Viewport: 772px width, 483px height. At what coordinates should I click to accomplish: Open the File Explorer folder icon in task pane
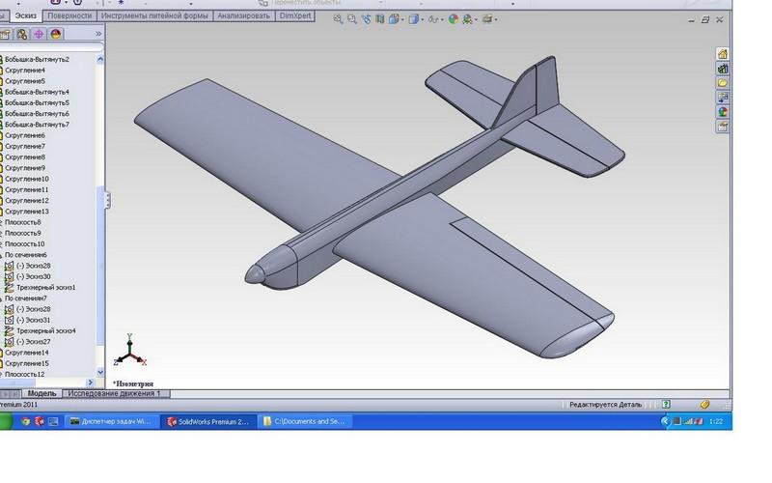click(722, 83)
